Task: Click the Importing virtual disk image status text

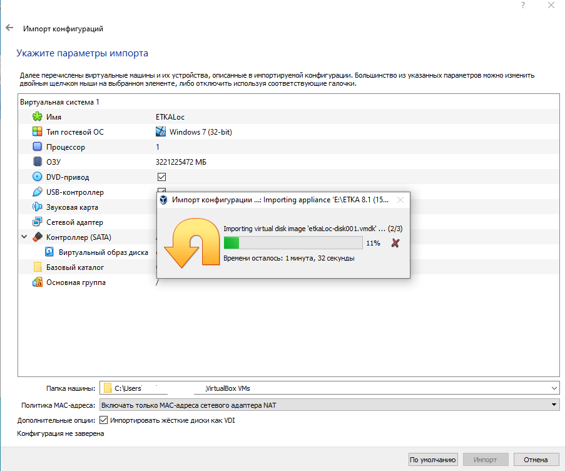Action: coord(313,229)
